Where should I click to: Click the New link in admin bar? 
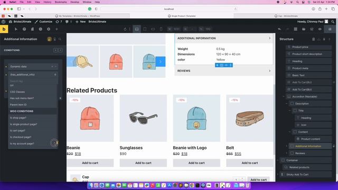pos(80,22)
